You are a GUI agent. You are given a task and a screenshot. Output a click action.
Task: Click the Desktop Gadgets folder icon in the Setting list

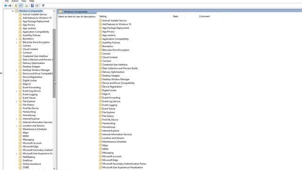(100, 76)
